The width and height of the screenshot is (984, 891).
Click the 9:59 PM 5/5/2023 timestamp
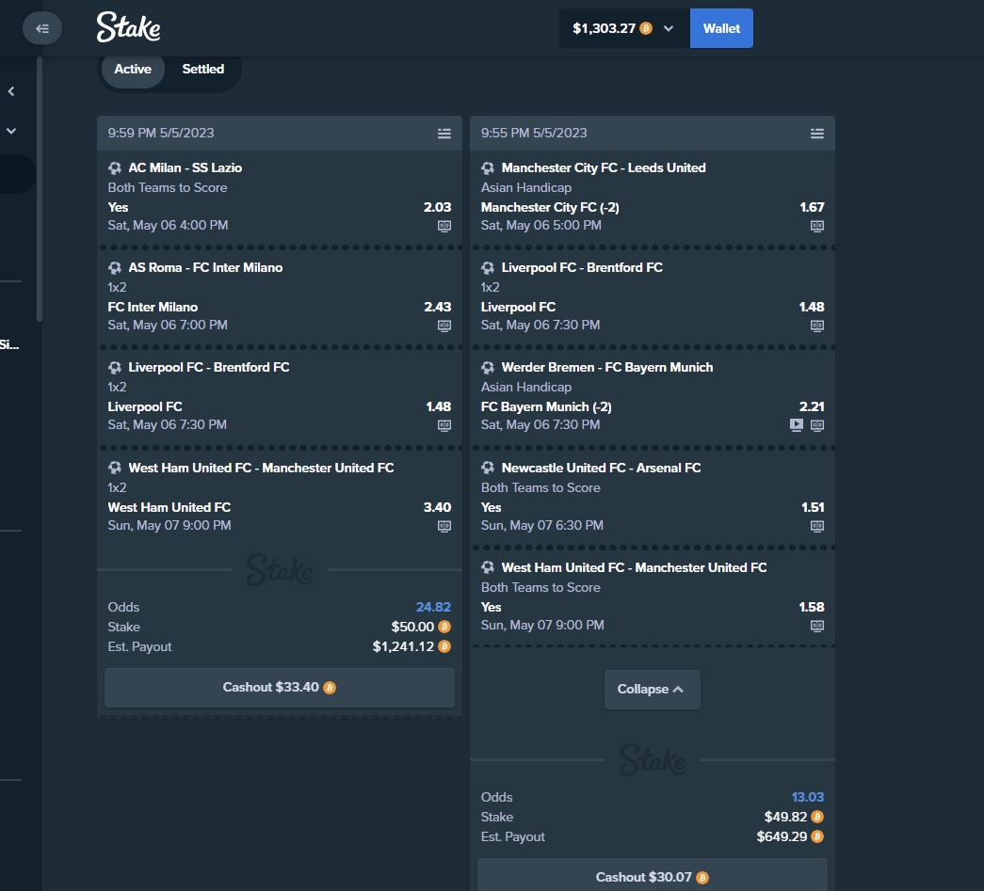161,133
